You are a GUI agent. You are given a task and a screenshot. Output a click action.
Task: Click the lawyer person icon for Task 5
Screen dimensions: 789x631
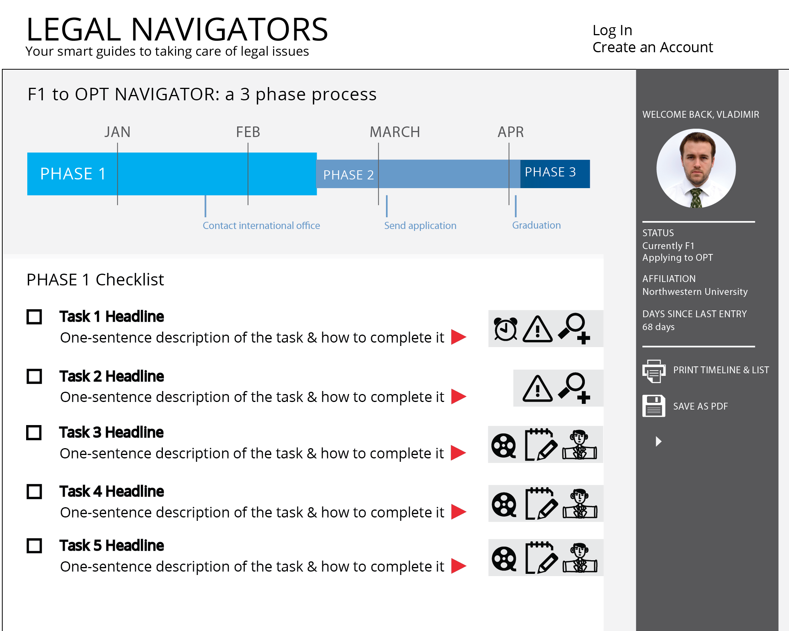pos(580,558)
